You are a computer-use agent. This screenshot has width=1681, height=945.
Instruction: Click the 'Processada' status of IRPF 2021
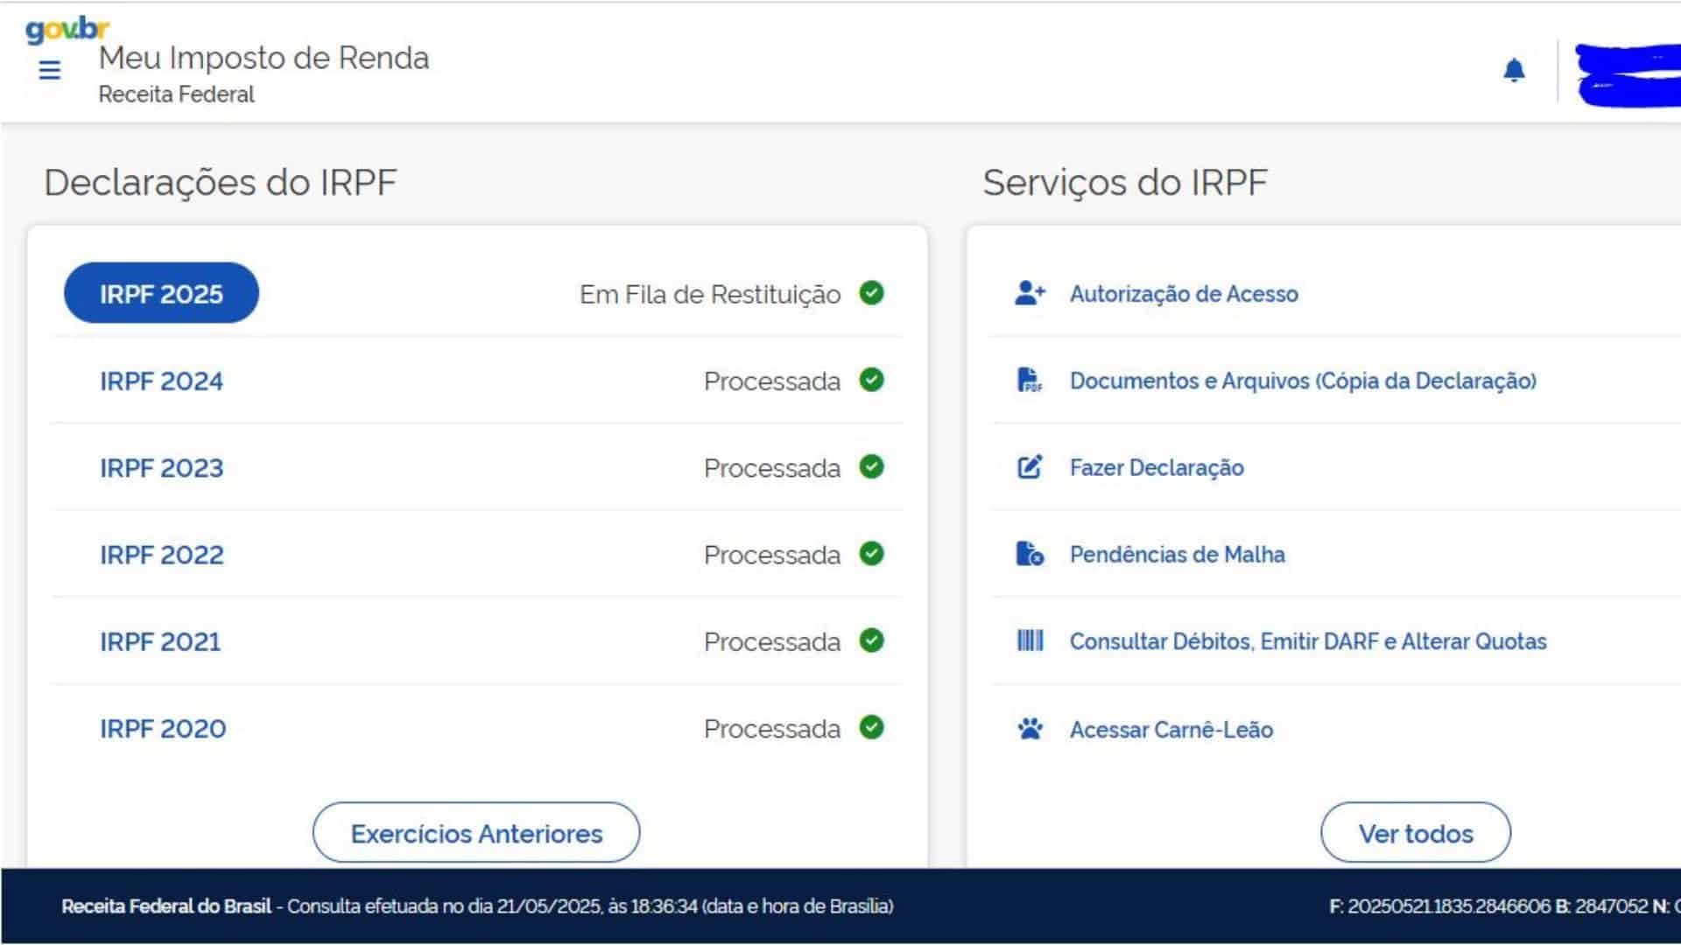point(772,642)
